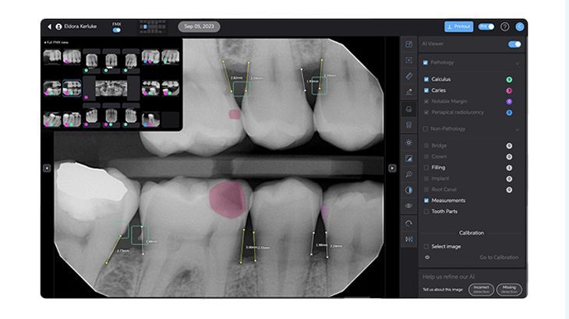Collapse the Pathology section chevron
Image resolution: width=569 pixels, height=319 pixels.
(x=517, y=63)
